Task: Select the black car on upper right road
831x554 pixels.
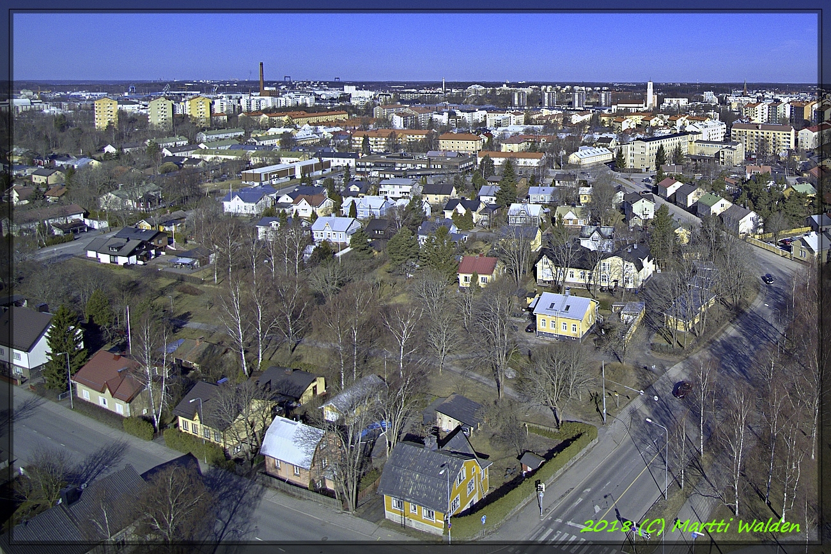Action: [767, 279]
